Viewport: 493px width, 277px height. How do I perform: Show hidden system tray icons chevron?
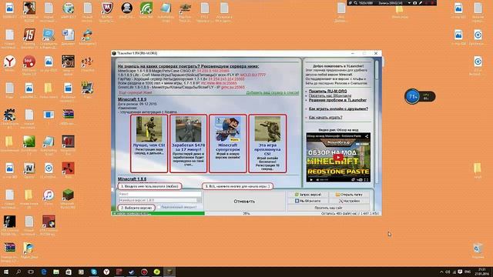coord(441,272)
